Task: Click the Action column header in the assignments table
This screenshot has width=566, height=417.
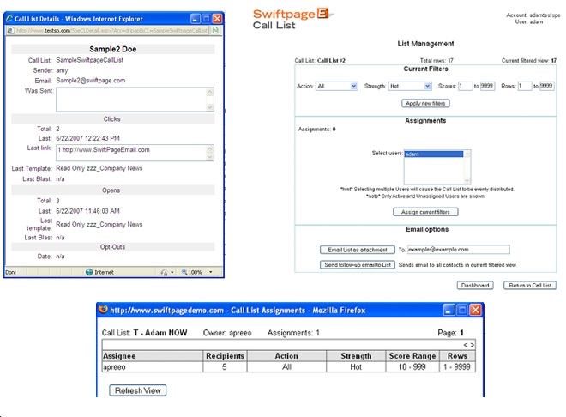Action: 286,356
